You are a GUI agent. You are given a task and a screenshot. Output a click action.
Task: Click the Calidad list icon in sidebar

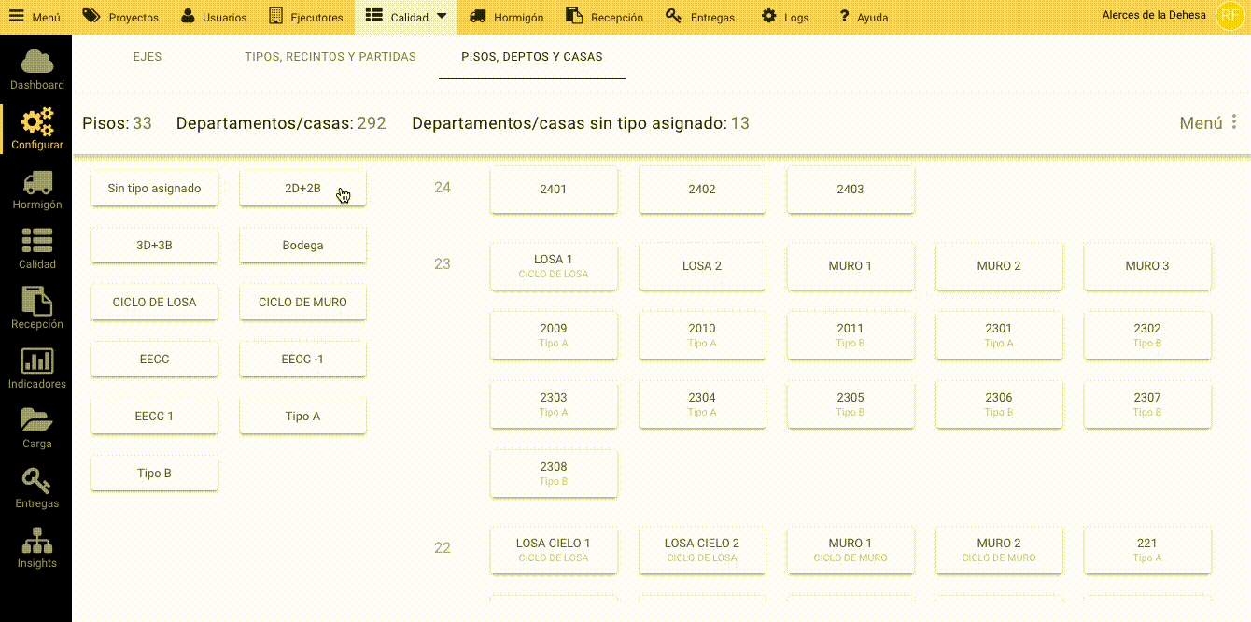point(36,242)
